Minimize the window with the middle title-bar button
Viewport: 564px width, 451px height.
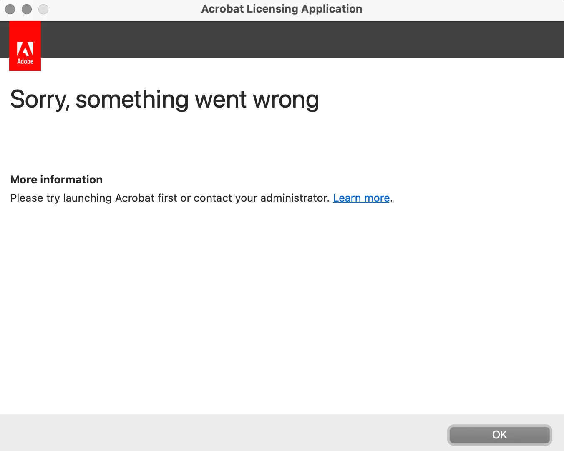point(27,9)
